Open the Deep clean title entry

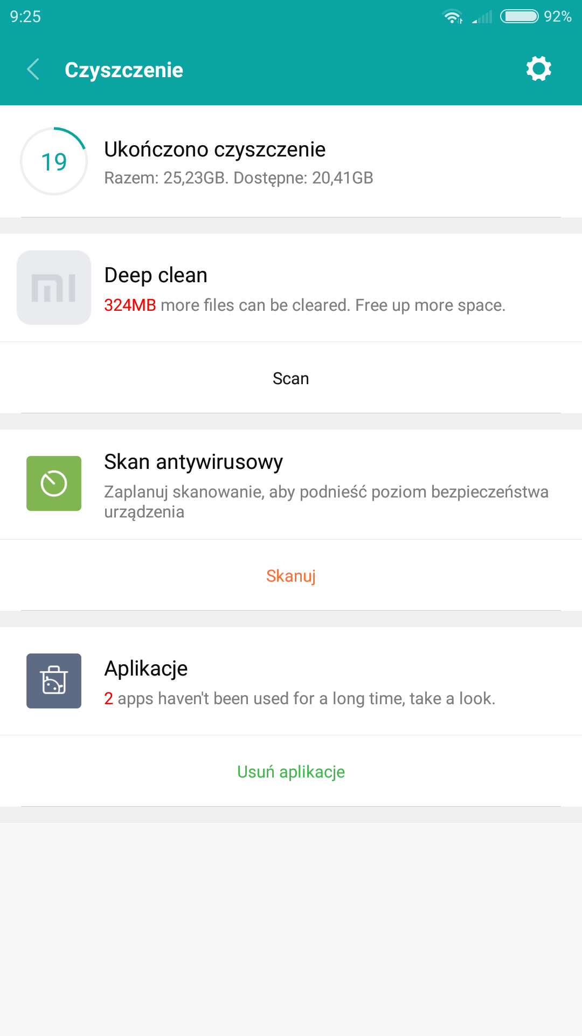(156, 275)
